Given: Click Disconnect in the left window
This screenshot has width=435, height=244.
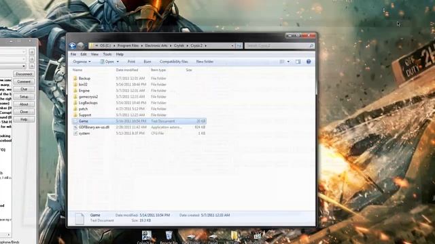Looking at the screenshot, I should (24, 74).
